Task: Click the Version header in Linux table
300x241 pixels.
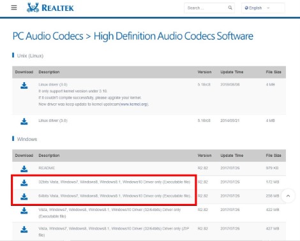Action: coord(204,72)
